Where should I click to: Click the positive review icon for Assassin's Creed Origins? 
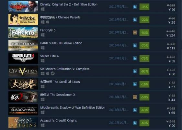pos(135,123)
